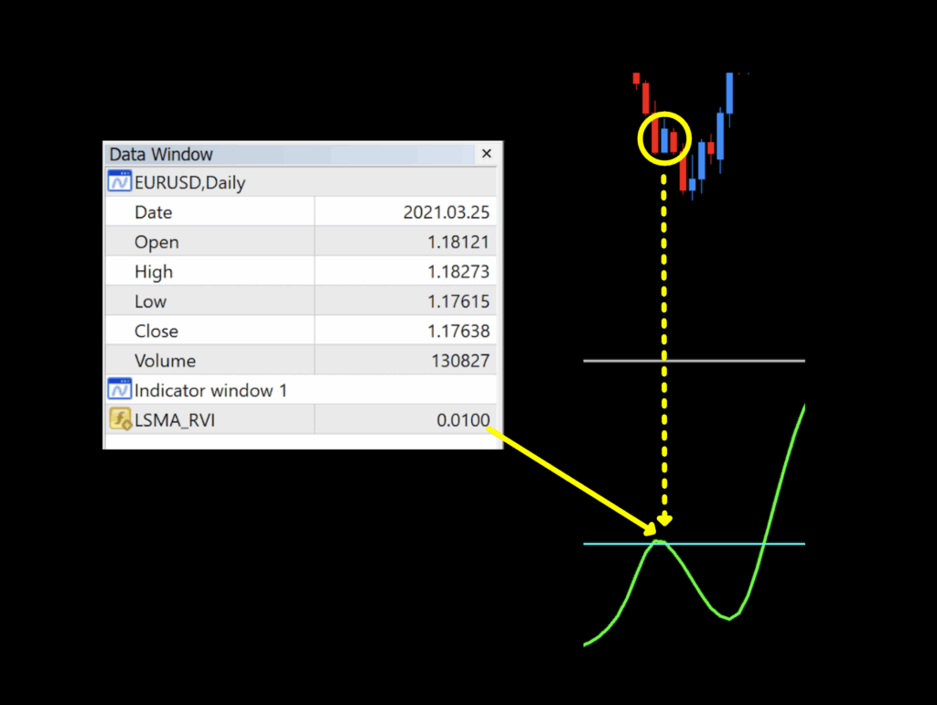Image resolution: width=937 pixels, height=705 pixels.
Task: Click the EURUSD,Daily chart icon
Action: [x=120, y=182]
